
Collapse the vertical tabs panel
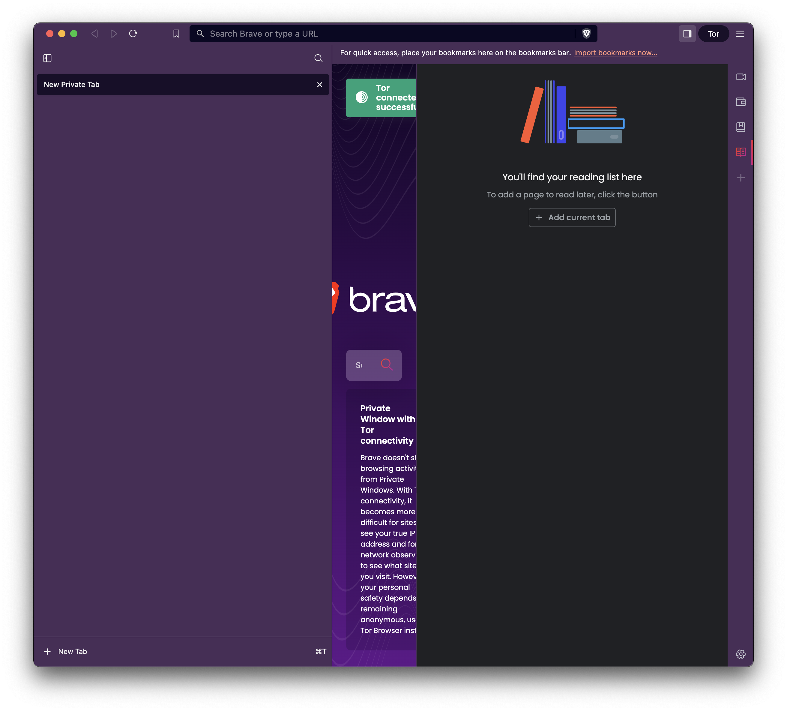click(x=47, y=58)
